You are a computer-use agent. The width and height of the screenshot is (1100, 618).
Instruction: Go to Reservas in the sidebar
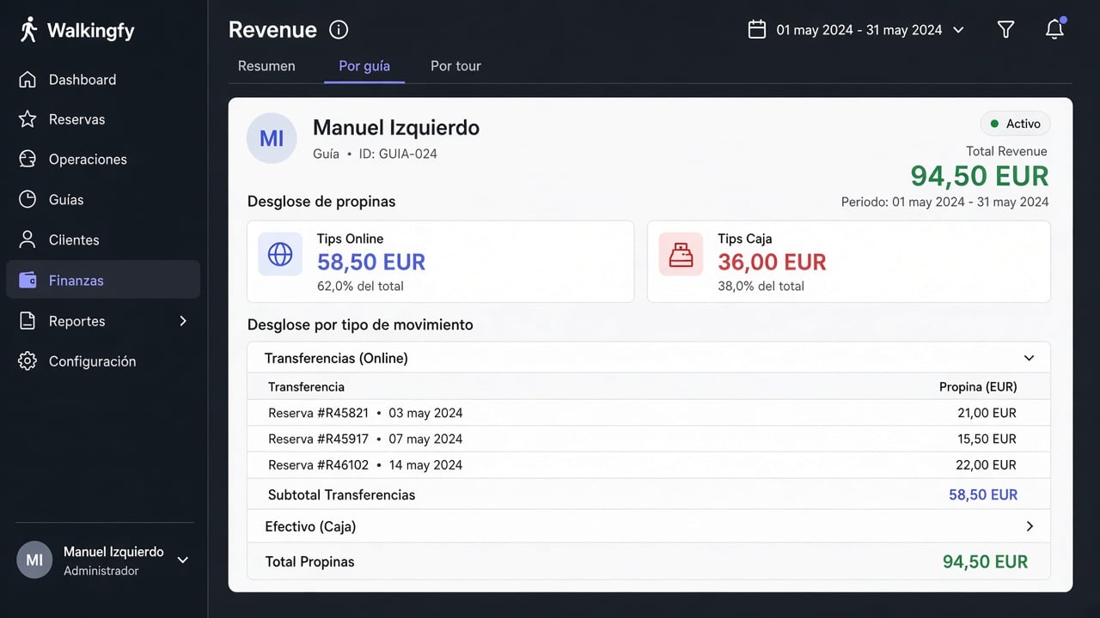point(103,119)
